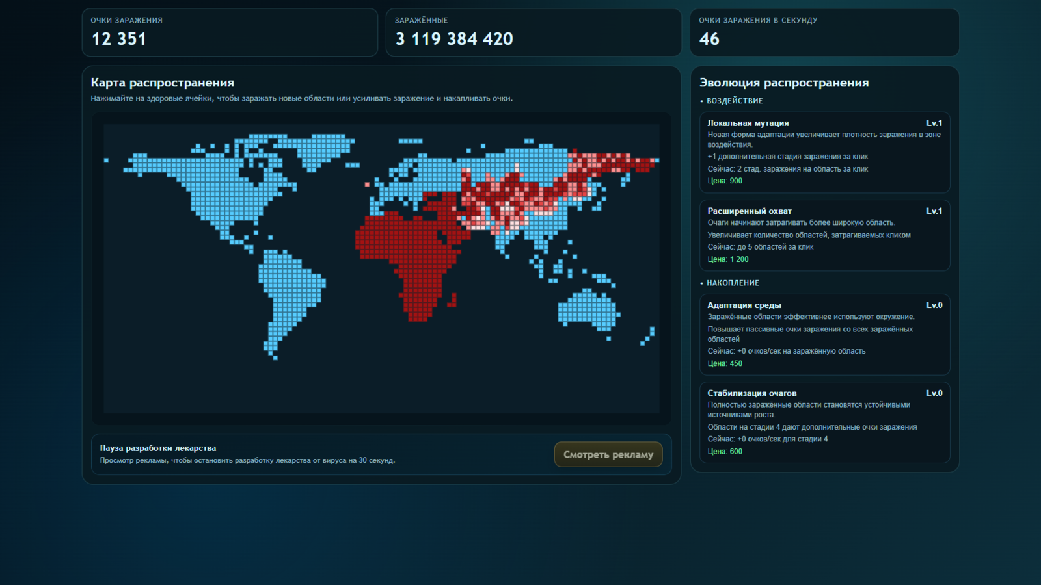Buy the Локальная мутация upgrade card
Screen dimensions: 1041x585
pyautogui.click(x=824, y=152)
